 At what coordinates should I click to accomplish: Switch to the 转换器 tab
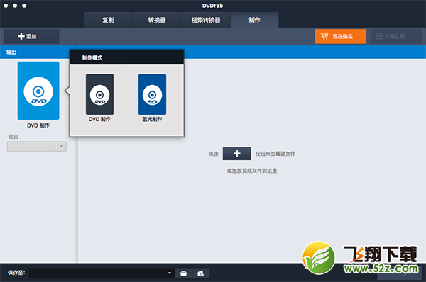[x=157, y=20]
